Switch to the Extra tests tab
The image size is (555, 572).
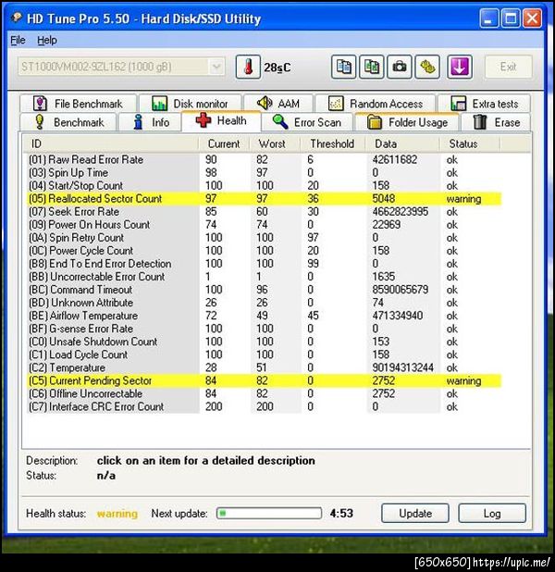point(485,104)
